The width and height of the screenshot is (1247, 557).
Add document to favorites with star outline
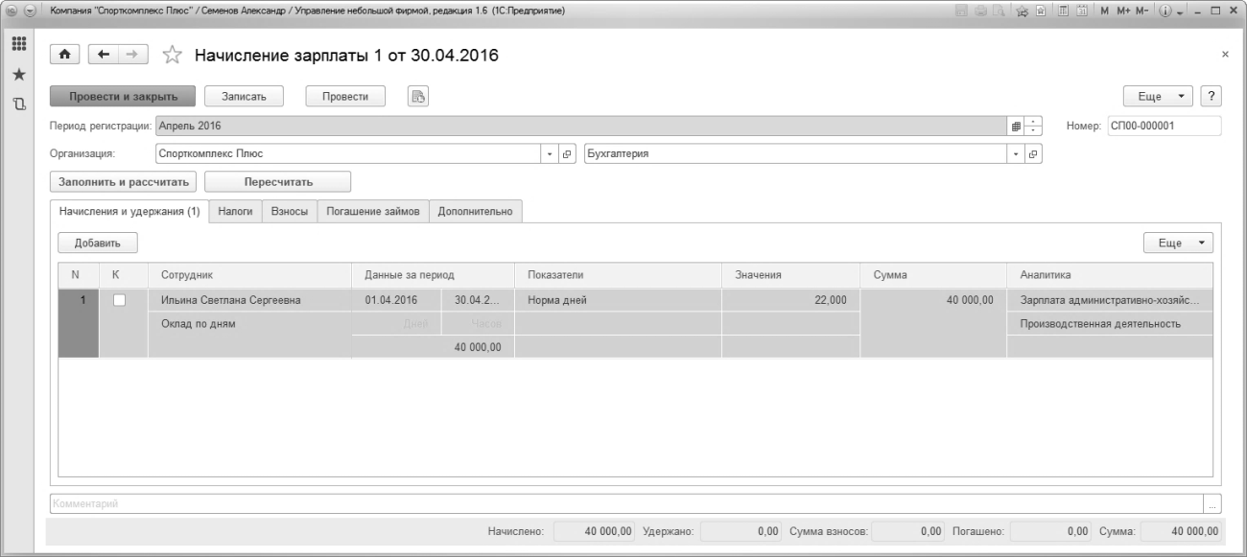(174, 57)
